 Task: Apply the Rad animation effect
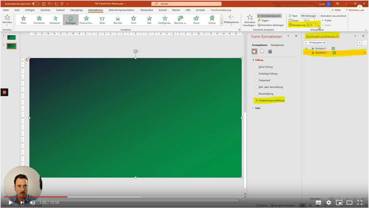pyautogui.click(x=149, y=20)
